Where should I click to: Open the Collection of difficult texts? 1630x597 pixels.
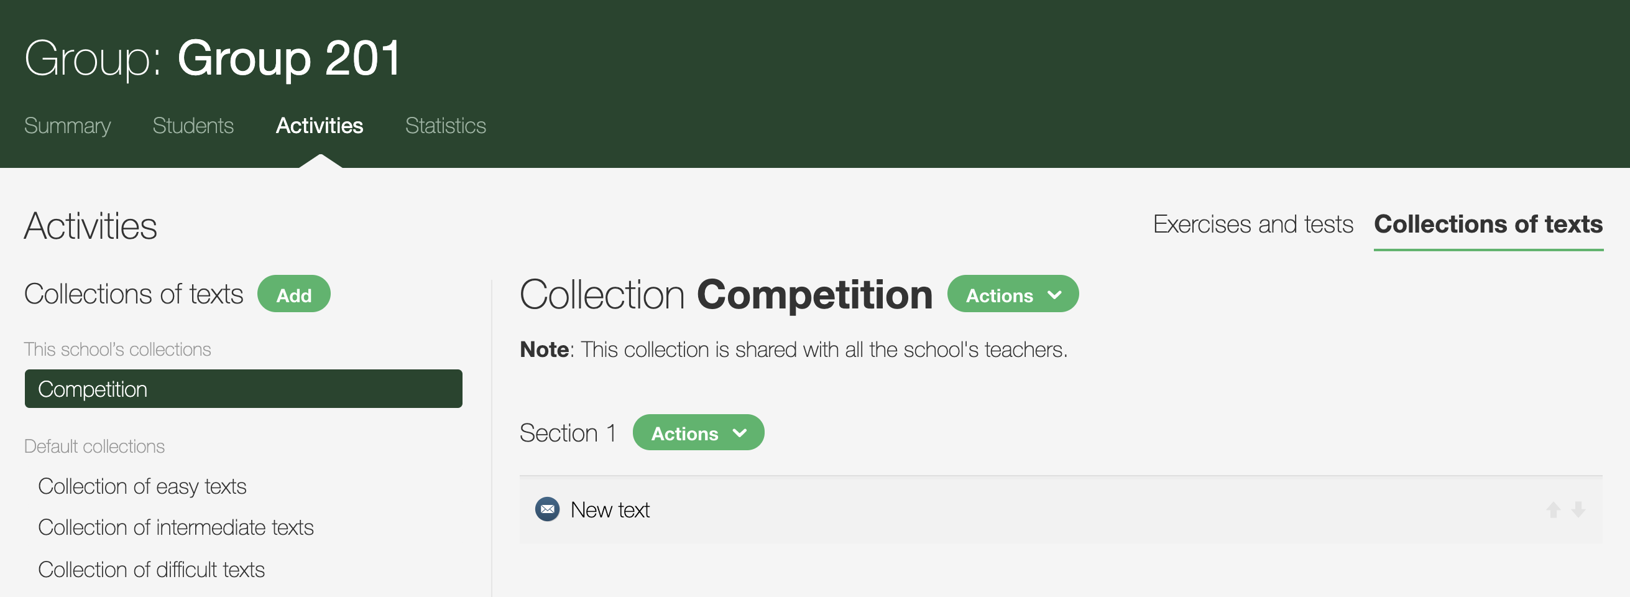[151, 568]
